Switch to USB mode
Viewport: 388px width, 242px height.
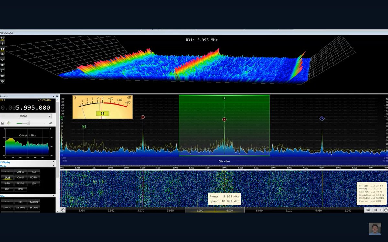point(7,189)
